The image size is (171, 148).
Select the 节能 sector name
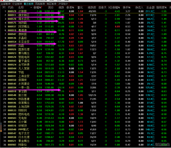21,72
